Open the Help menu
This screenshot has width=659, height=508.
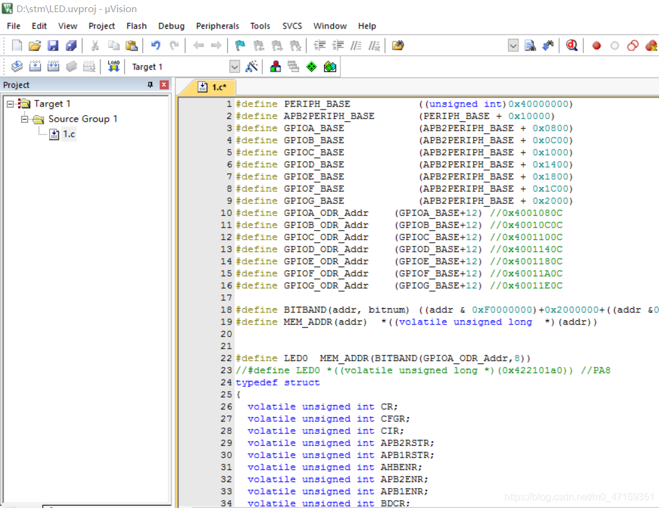367,26
